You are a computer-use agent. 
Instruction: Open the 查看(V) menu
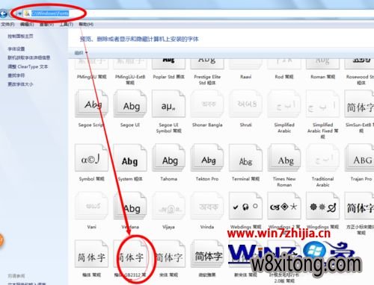46,25
